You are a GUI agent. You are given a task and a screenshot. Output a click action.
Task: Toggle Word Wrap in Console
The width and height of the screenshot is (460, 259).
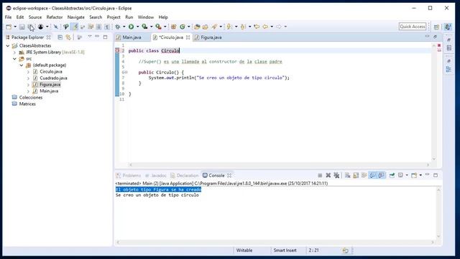364,176
